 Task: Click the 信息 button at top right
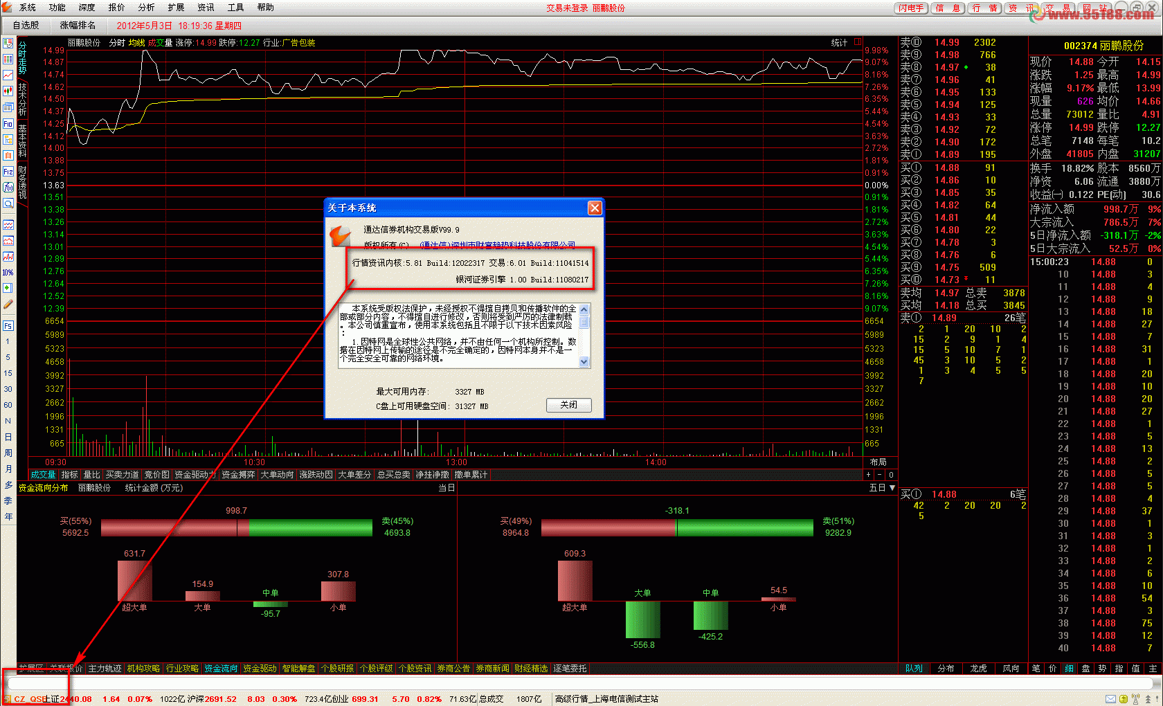[948, 8]
